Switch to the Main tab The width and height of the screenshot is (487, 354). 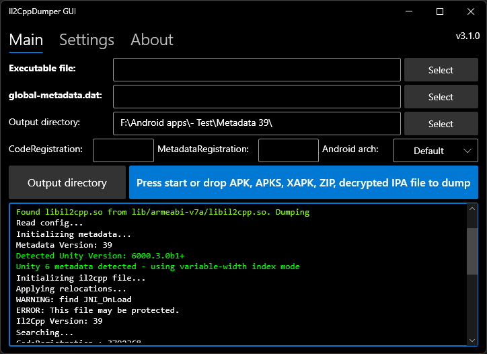point(26,40)
